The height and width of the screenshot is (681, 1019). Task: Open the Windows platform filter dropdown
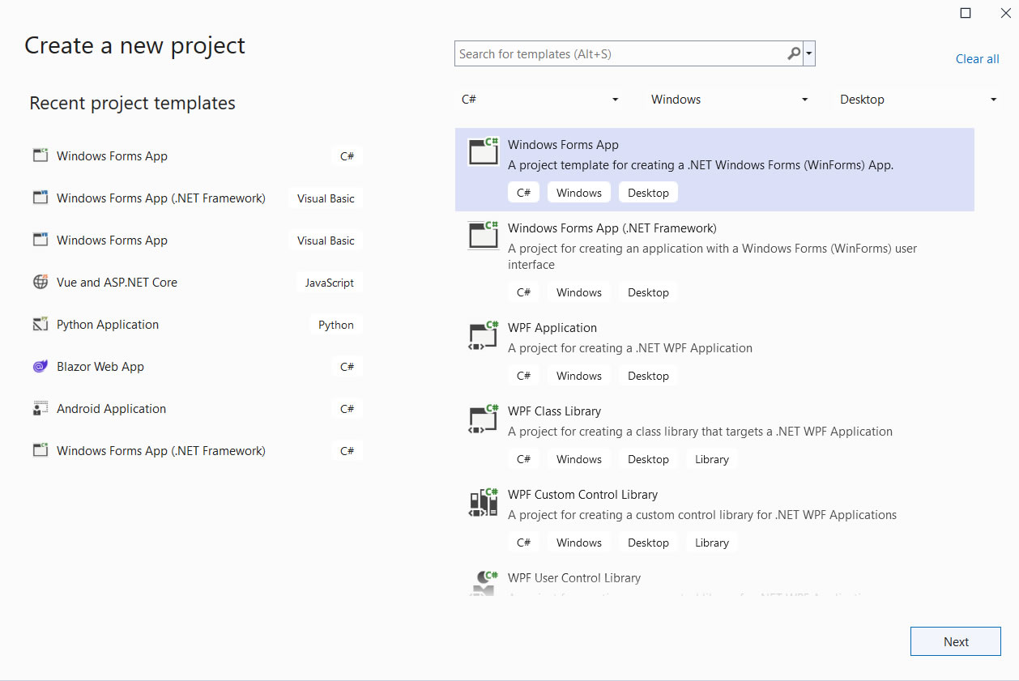coord(729,100)
